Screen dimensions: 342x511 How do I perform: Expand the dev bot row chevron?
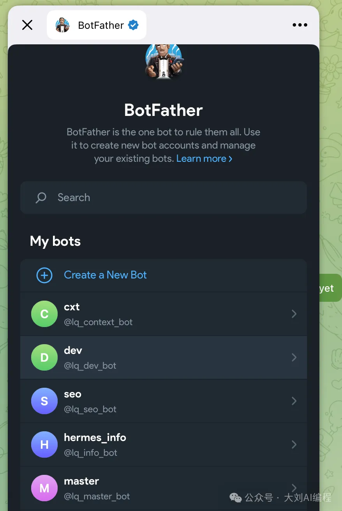pos(294,357)
